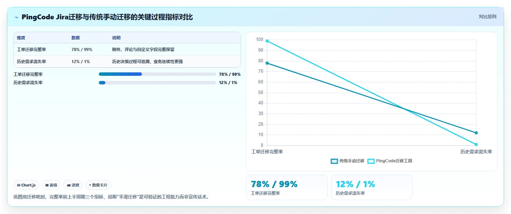Viewport: 511px width, 214px height.
Task: Toggle the PingCode迁移工具 legend item
Action: [x=390, y=161]
